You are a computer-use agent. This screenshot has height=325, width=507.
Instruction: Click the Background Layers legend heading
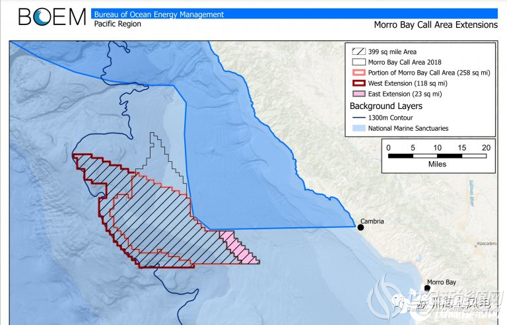tap(386, 106)
